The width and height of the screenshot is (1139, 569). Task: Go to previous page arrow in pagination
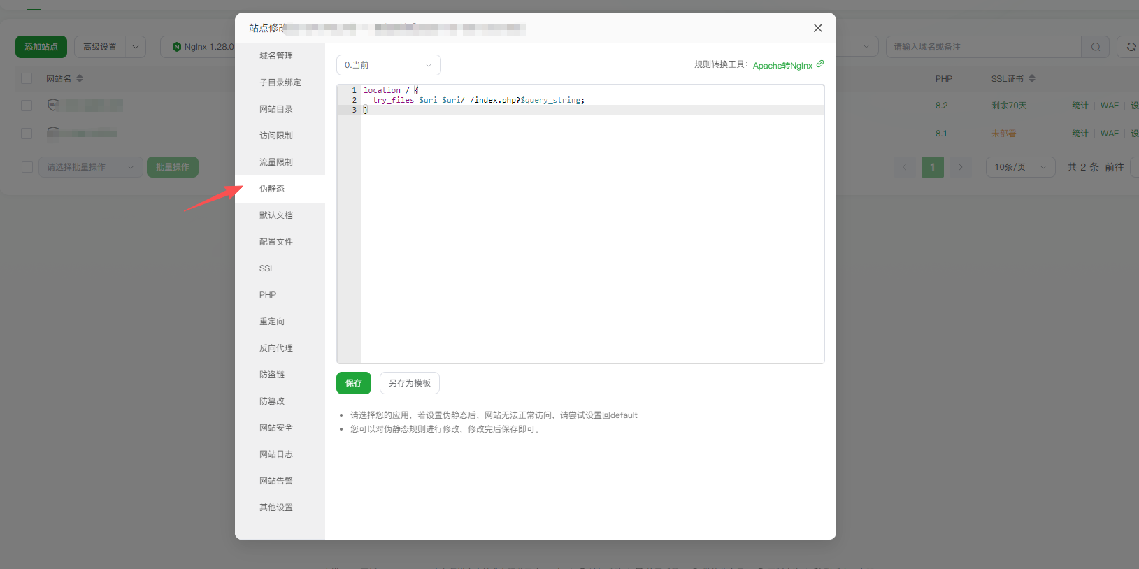(x=904, y=167)
